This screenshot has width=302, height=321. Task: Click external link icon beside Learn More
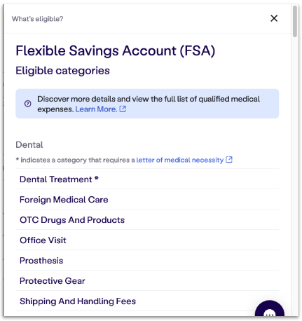(123, 109)
